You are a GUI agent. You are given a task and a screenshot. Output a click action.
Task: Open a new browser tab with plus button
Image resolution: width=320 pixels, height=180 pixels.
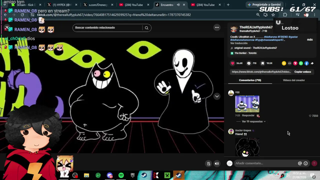tap(228, 5)
